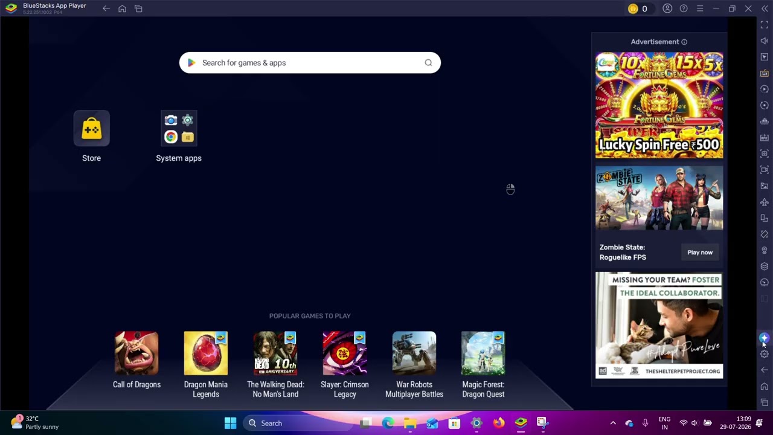Open the help question-mark icon
Image resolution: width=773 pixels, height=435 pixels.
pyautogui.click(x=684, y=8)
